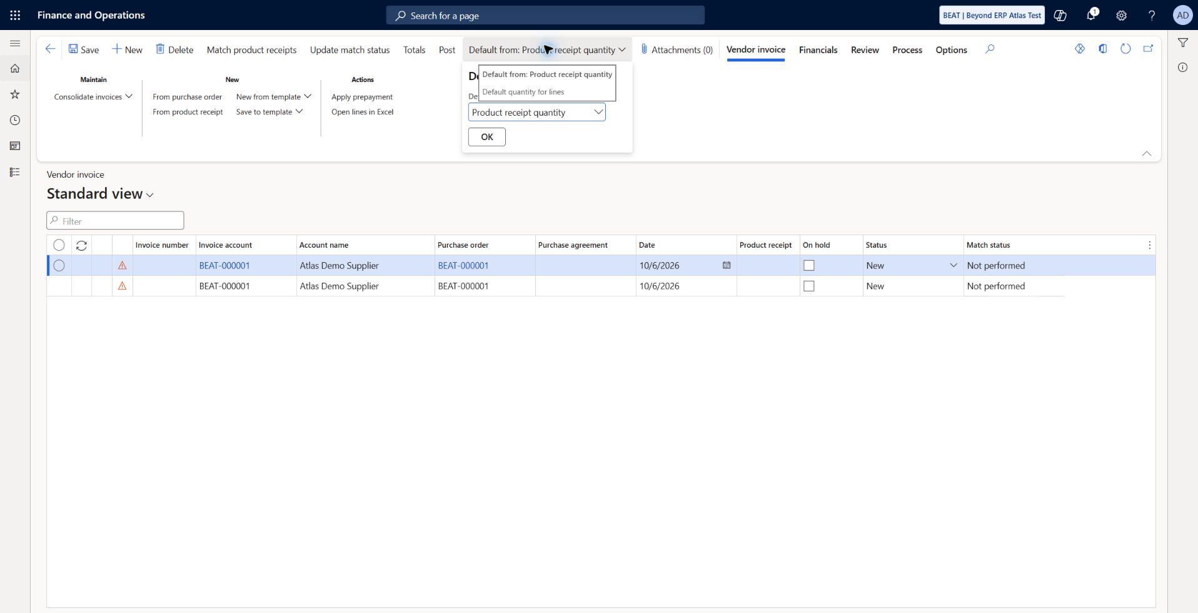Go back using the back arrow
Image resolution: width=1198 pixels, height=613 pixels.
click(50, 49)
